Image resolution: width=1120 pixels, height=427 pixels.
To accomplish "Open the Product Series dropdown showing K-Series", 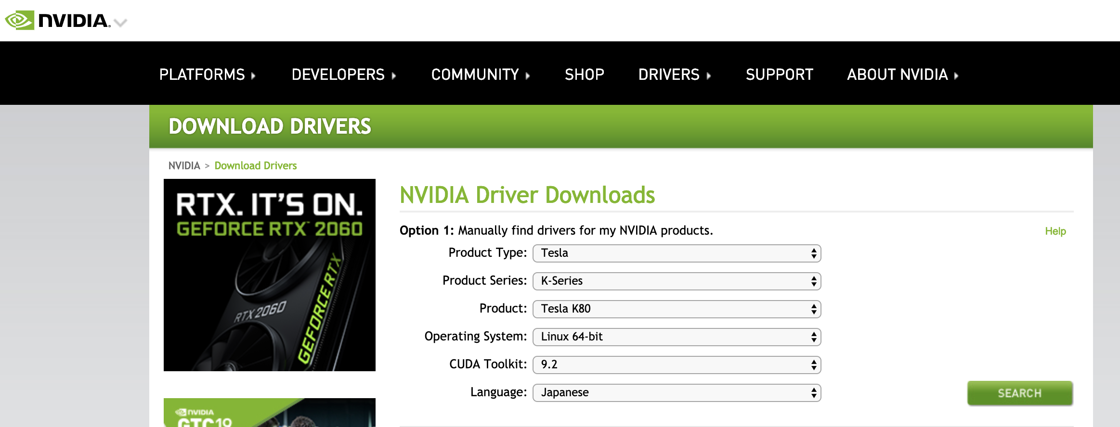I will tap(677, 281).
